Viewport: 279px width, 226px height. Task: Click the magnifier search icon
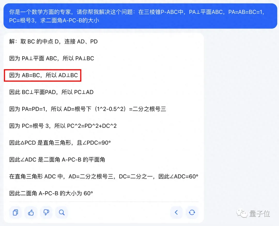(x=62, y=213)
